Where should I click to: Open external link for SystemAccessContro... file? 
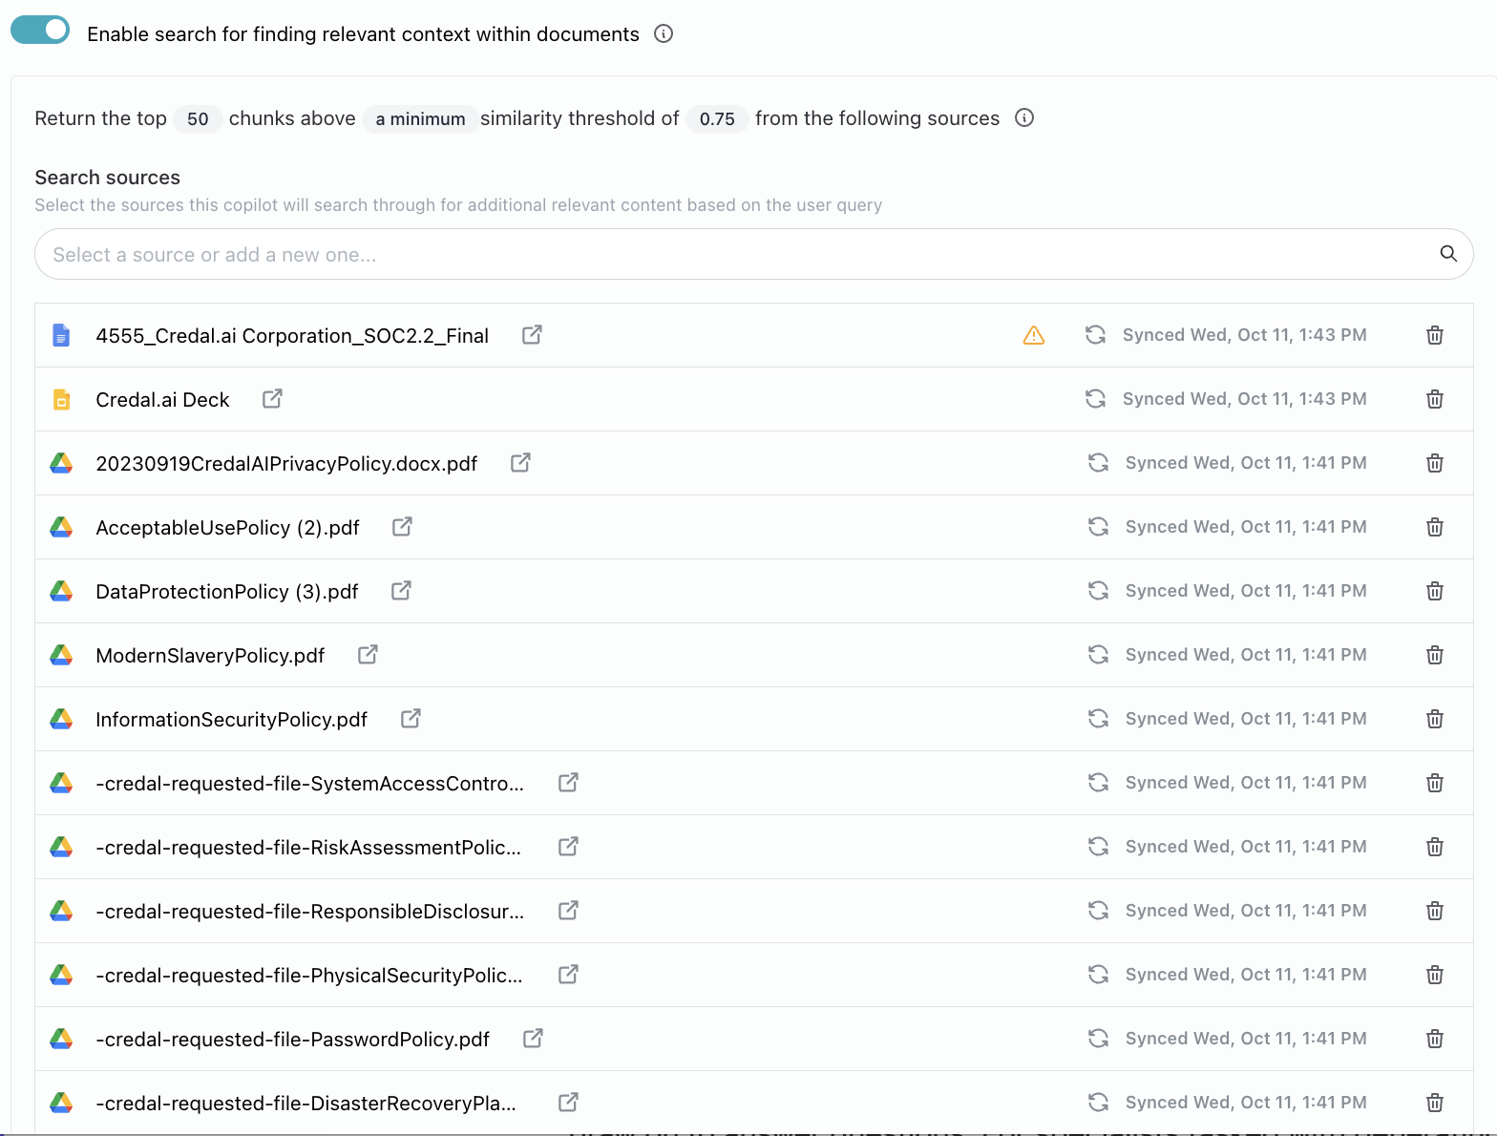click(x=568, y=783)
